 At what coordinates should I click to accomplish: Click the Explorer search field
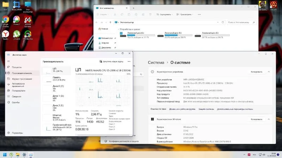tap(241, 22)
